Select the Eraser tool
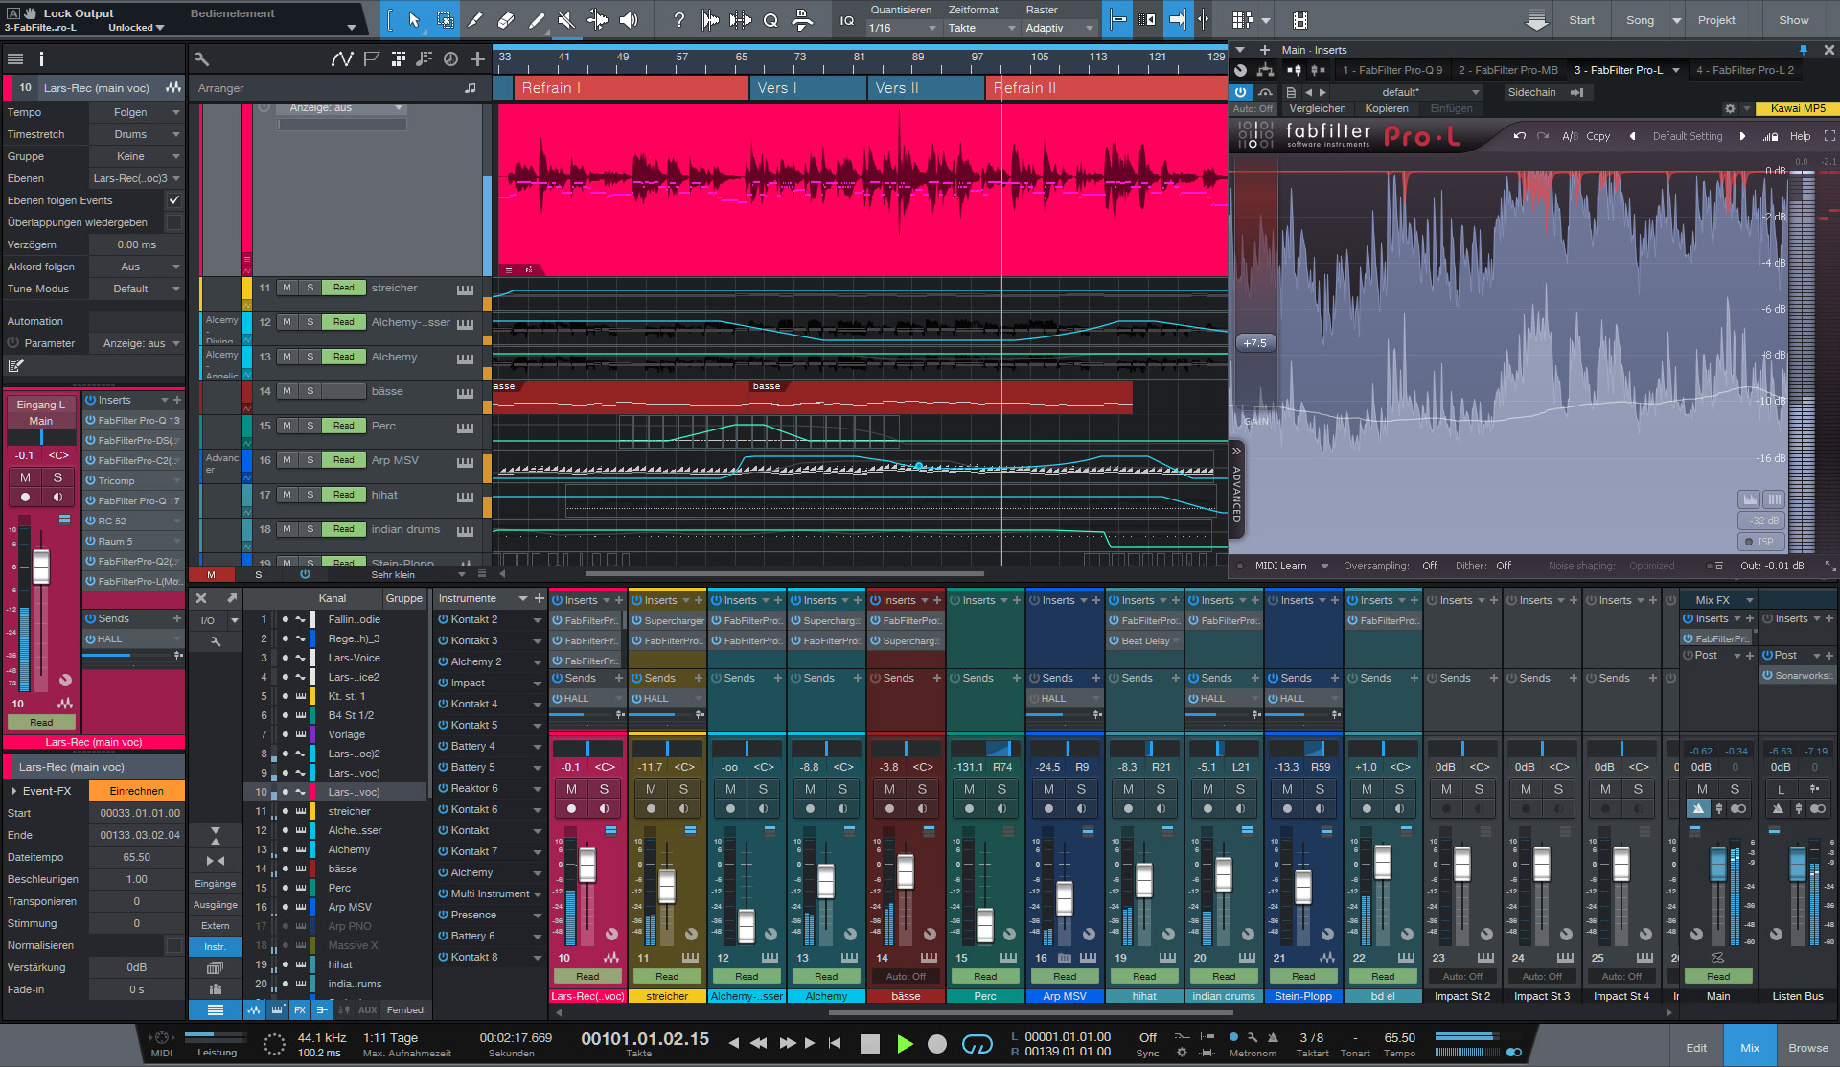This screenshot has height=1067, width=1840. coord(506,20)
